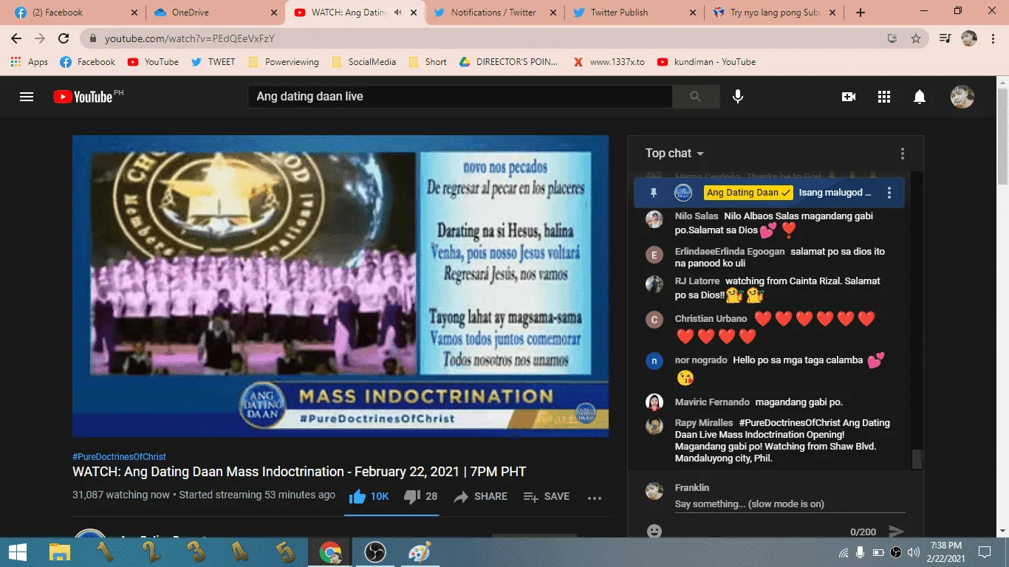Open OBS Studio from the taskbar

[375, 552]
